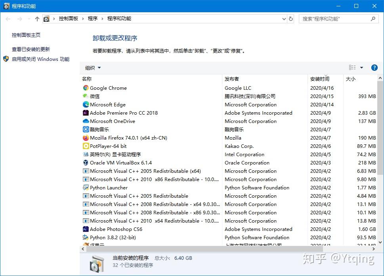
Task: Open 查看已安装的更新 link
Action: (x=31, y=49)
